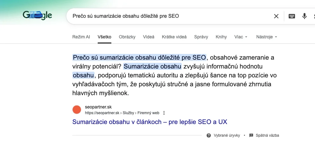Open the three-dot menu beside the seopartner.sk result
This screenshot has height=144, width=315.
point(164,113)
